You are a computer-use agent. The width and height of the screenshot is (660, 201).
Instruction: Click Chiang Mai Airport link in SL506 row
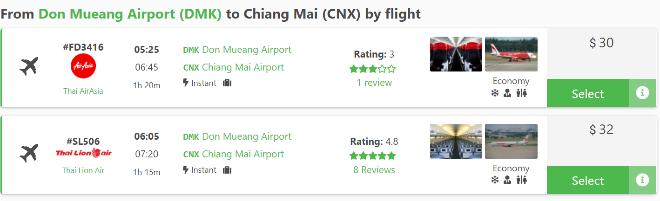tap(242, 154)
